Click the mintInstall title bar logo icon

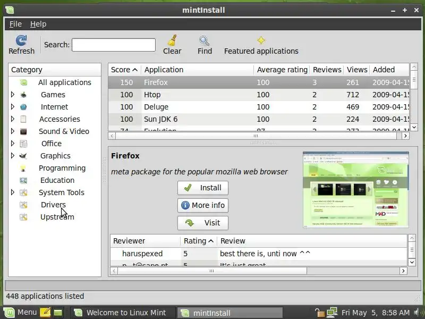click(10, 10)
